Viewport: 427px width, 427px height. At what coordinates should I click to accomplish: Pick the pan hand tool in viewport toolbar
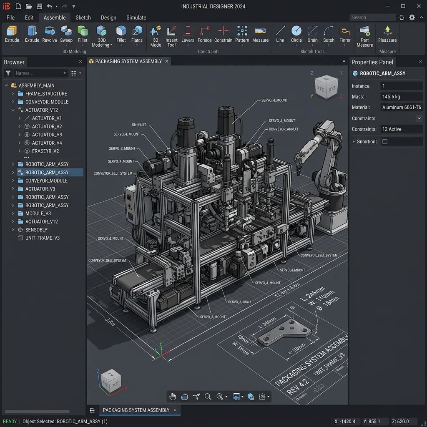pos(173,397)
